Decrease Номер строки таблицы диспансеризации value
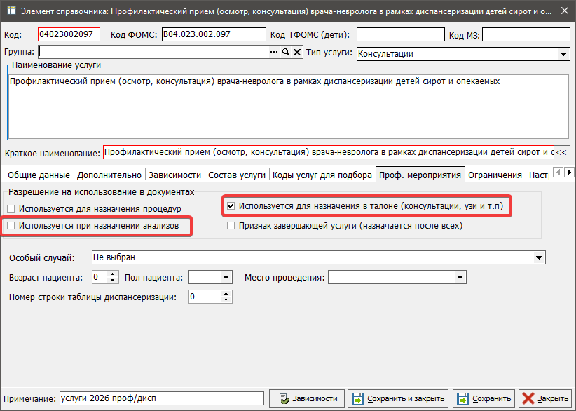 [226, 299]
